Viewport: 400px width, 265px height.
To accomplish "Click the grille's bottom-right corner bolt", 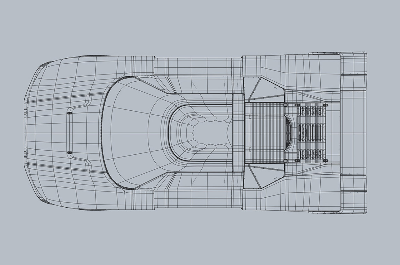I will click(x=326, y=160).
